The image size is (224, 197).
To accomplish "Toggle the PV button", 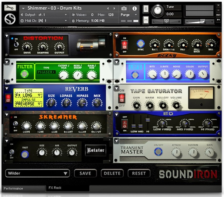I will pyautogui.click(x=218, y=20).
